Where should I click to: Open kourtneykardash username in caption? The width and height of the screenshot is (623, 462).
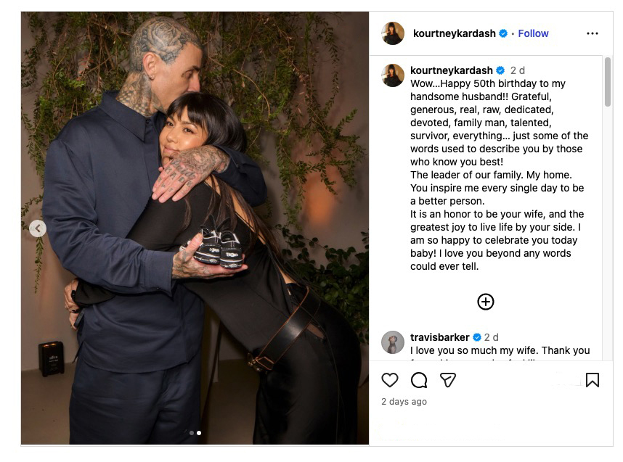coord(452,70)
